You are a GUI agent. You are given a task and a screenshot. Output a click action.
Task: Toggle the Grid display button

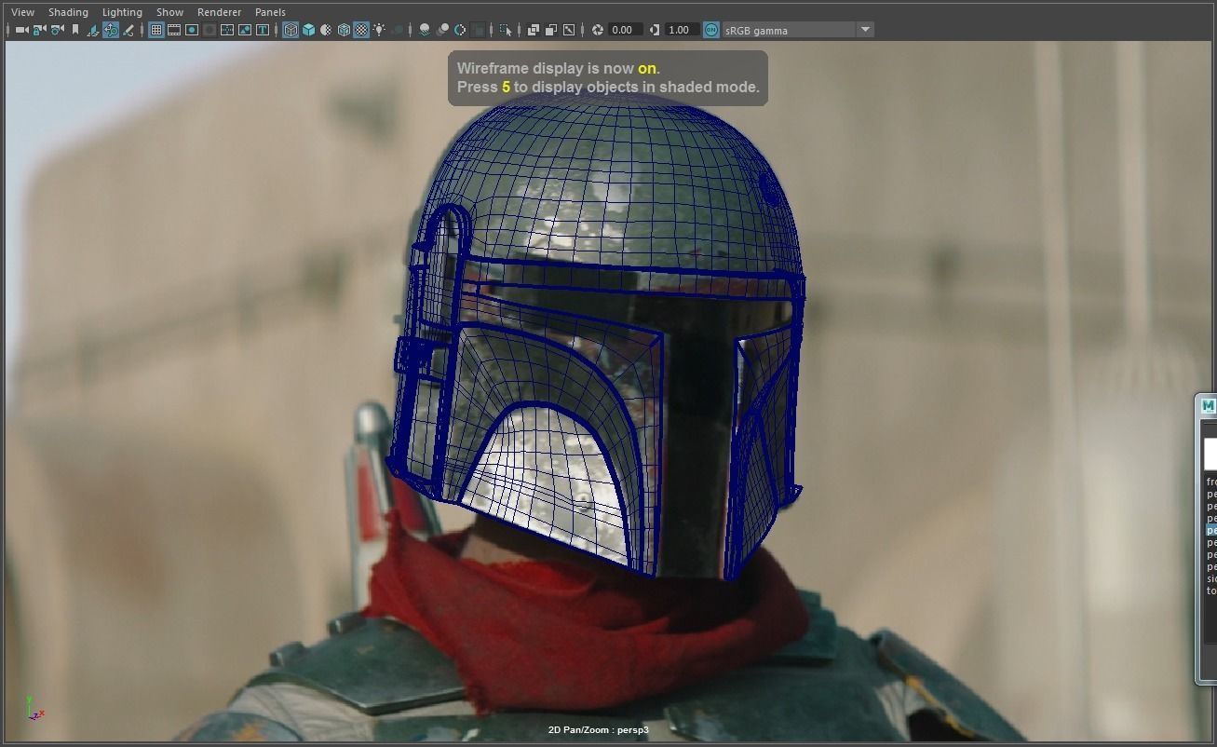pos(156,30)
